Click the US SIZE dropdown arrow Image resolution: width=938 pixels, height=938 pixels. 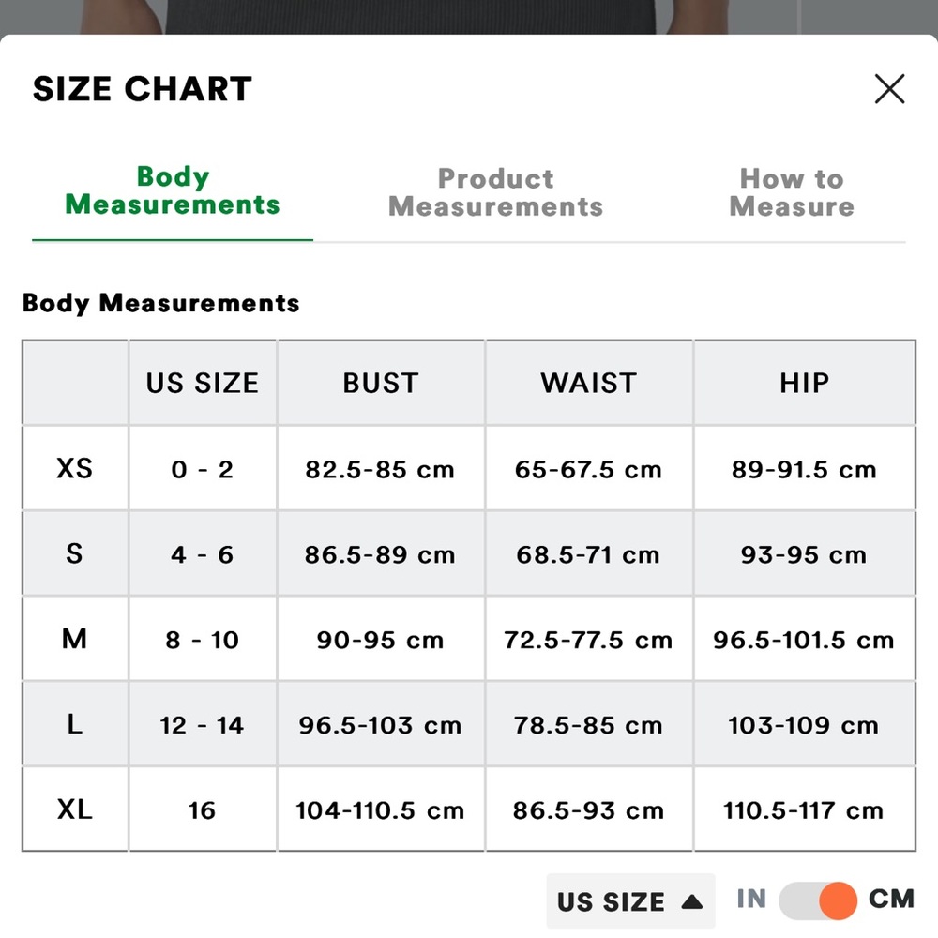click(x=692, y=900)
